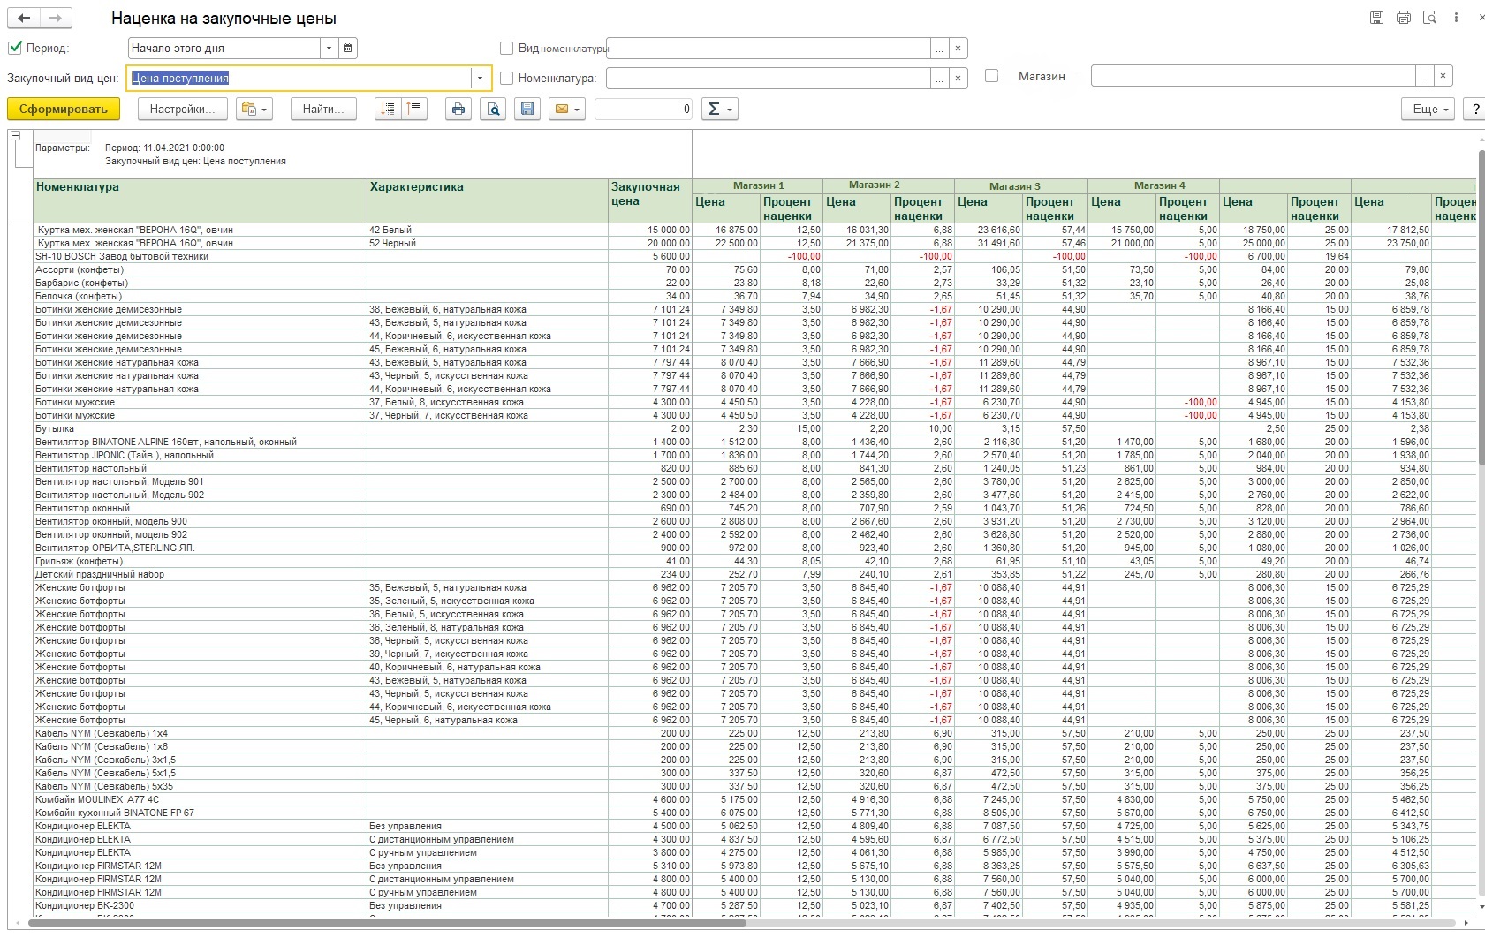Click the print icon in the report toolbar
Image resolution: width=1485 pixels, height=938 pixels.
tap(458, 110)
